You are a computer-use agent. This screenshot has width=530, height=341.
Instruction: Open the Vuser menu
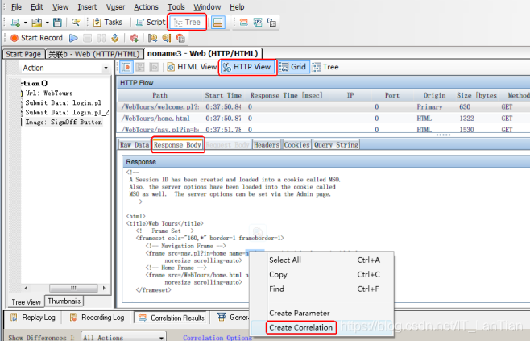coord(116,7)
